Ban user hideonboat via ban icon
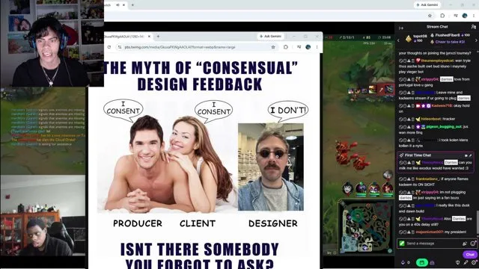The width and height of the screenshot is (479, 269). 400,119
